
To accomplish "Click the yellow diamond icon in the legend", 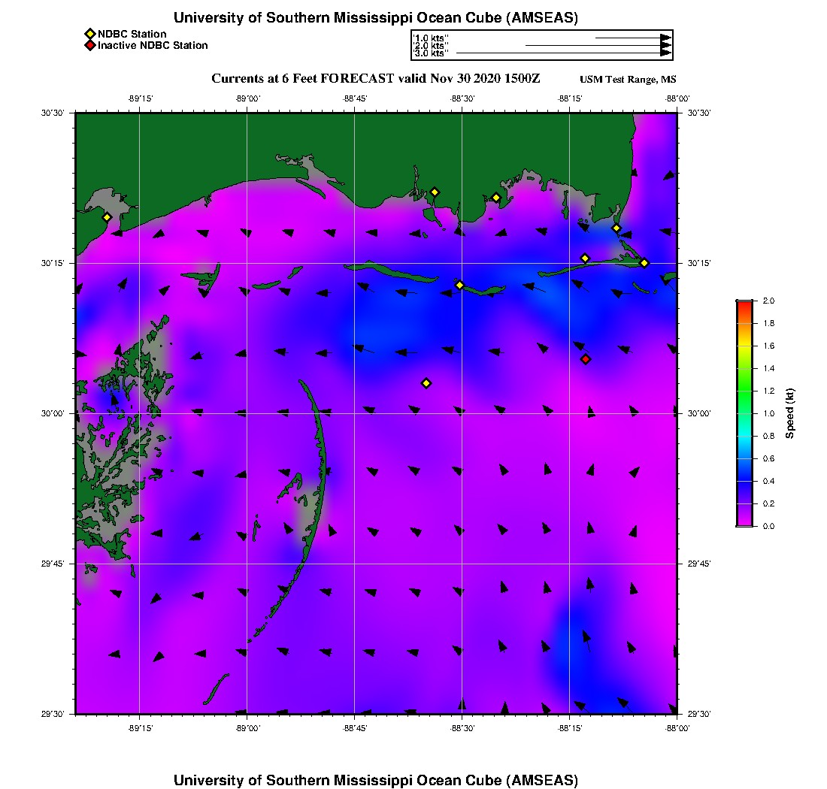I will coord(89,34).
